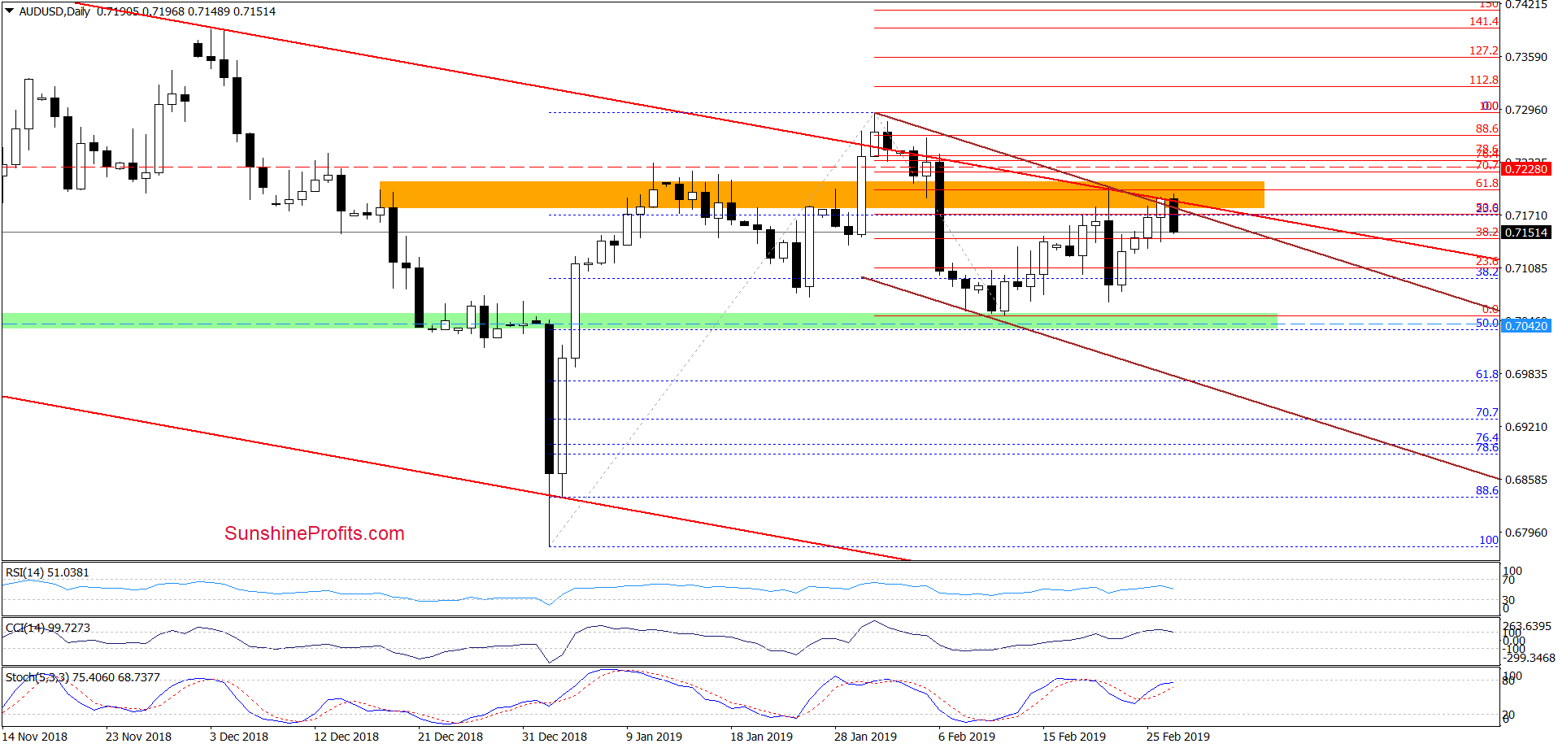The width and height of the screenshot is (1558, 748).
Task: Click the 31 Dec 2018 date label
Action: (x=555, y=737)
